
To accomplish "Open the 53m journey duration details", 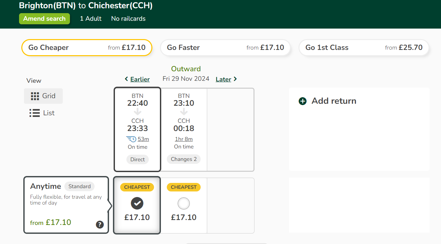I will (143, 139).
